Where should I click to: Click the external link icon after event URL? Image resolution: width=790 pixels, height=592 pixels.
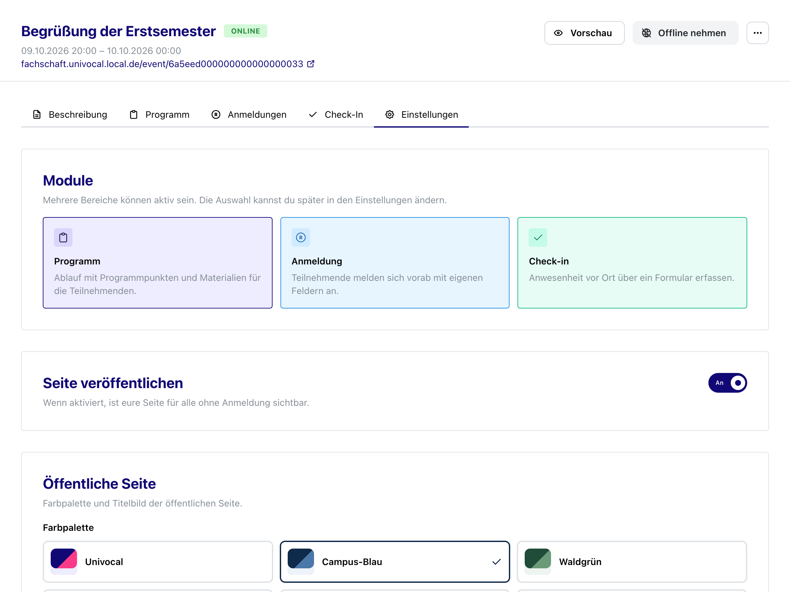tap(311, 64)
